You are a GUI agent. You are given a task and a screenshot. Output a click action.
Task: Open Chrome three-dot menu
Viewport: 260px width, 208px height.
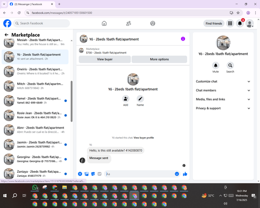click(x=255, y=13)
